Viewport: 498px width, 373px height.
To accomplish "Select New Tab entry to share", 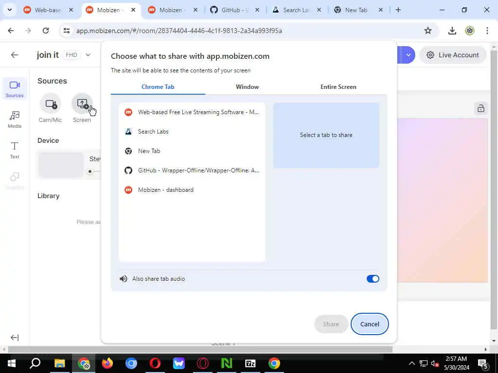I will coord(192,151).
